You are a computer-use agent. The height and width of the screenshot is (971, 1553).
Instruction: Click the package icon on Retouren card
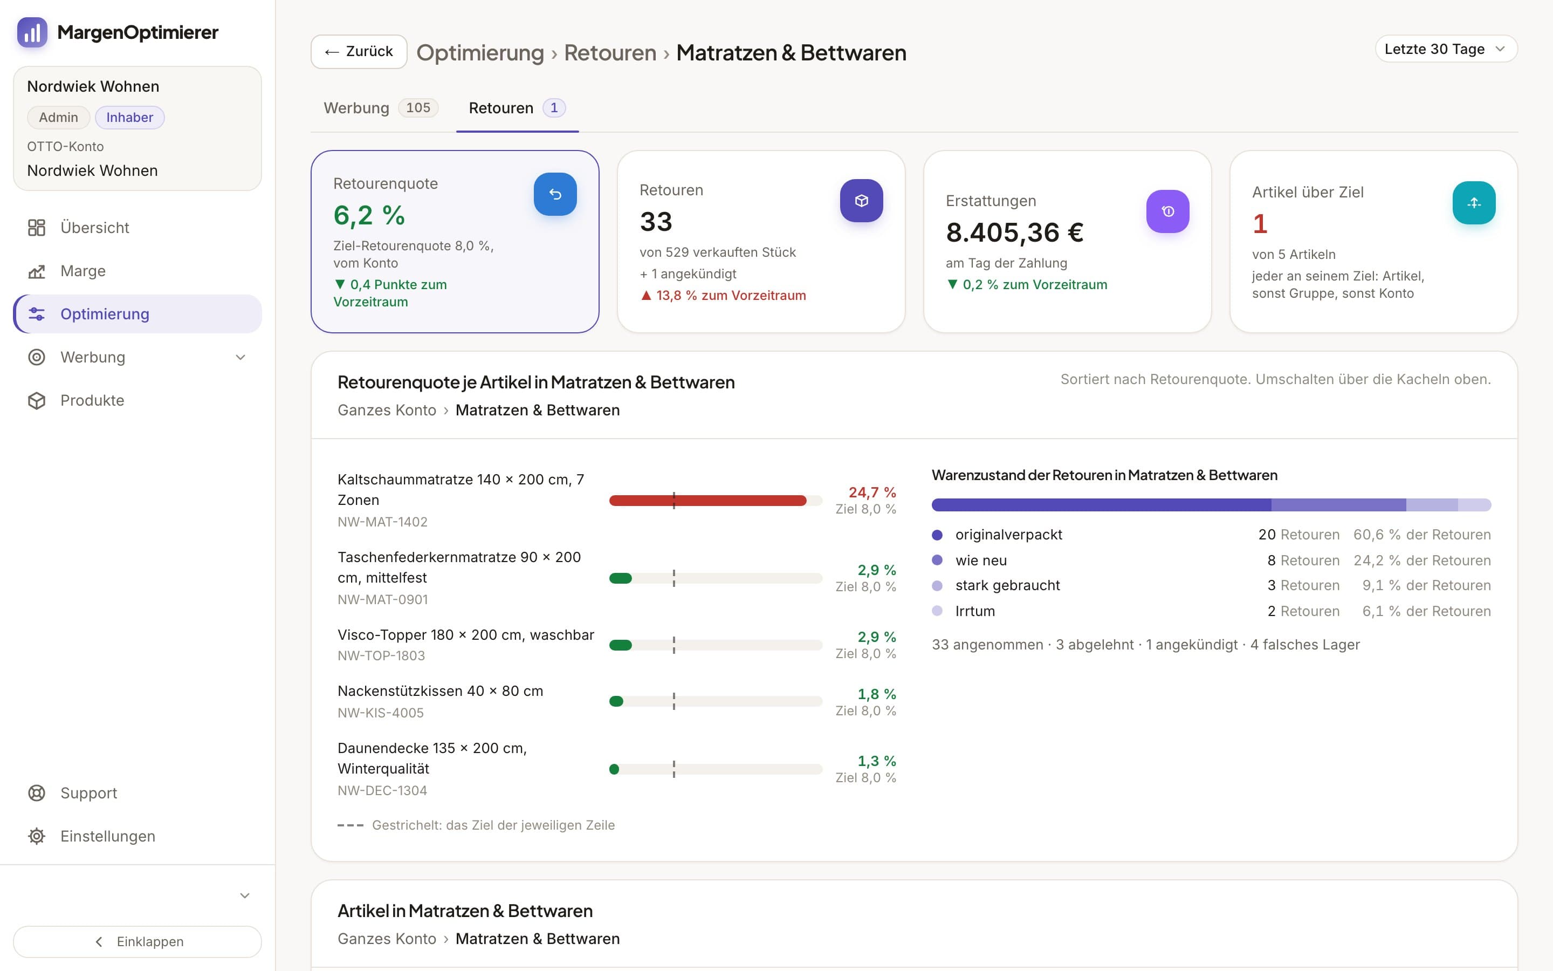tap(861, 200)
